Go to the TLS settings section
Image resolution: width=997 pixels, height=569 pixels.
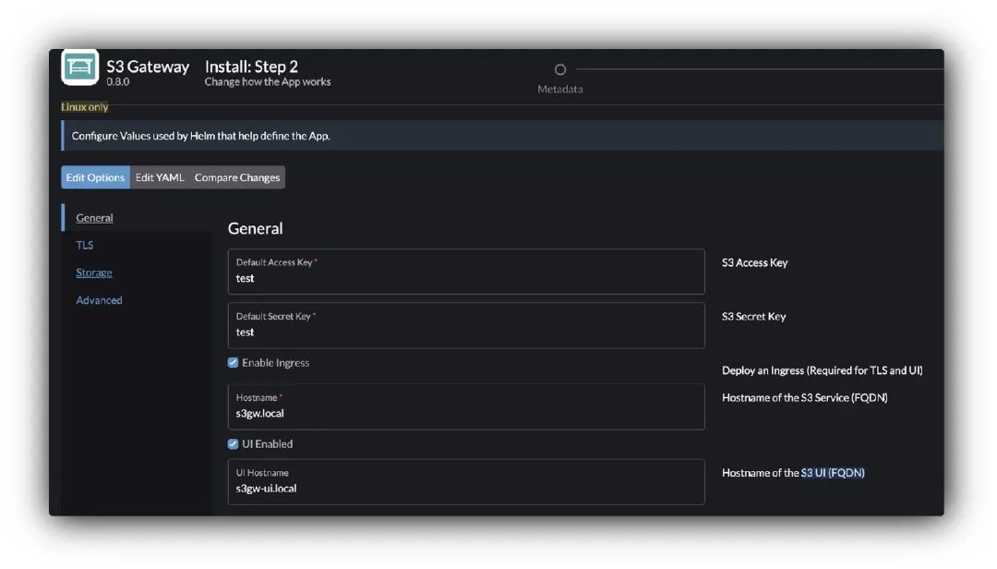[85, 245]
